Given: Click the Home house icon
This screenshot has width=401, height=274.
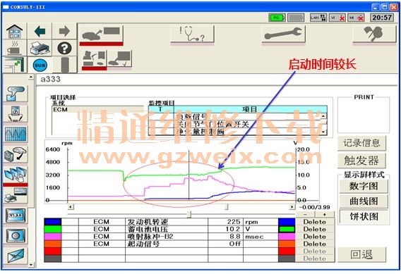Looking at the screenshot, I should click(x=15, y=31).
